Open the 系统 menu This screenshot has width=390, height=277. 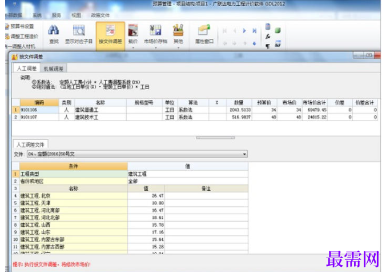tap(37, 15)
